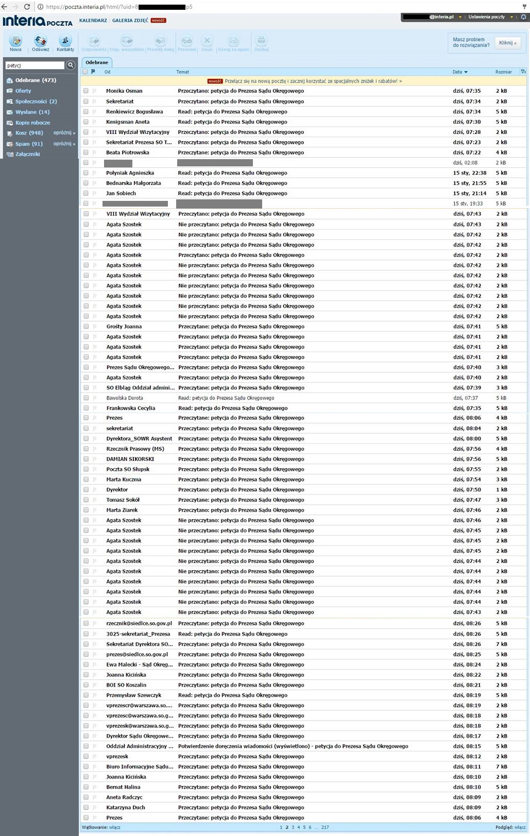Open GALERIA ZDJĘĆ in the top menu

(130, 21)
